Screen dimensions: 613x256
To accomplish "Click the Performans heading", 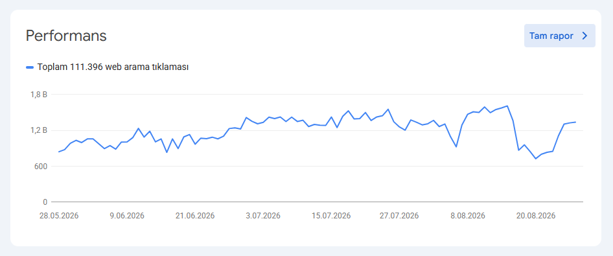I will (x=66, y=36).
